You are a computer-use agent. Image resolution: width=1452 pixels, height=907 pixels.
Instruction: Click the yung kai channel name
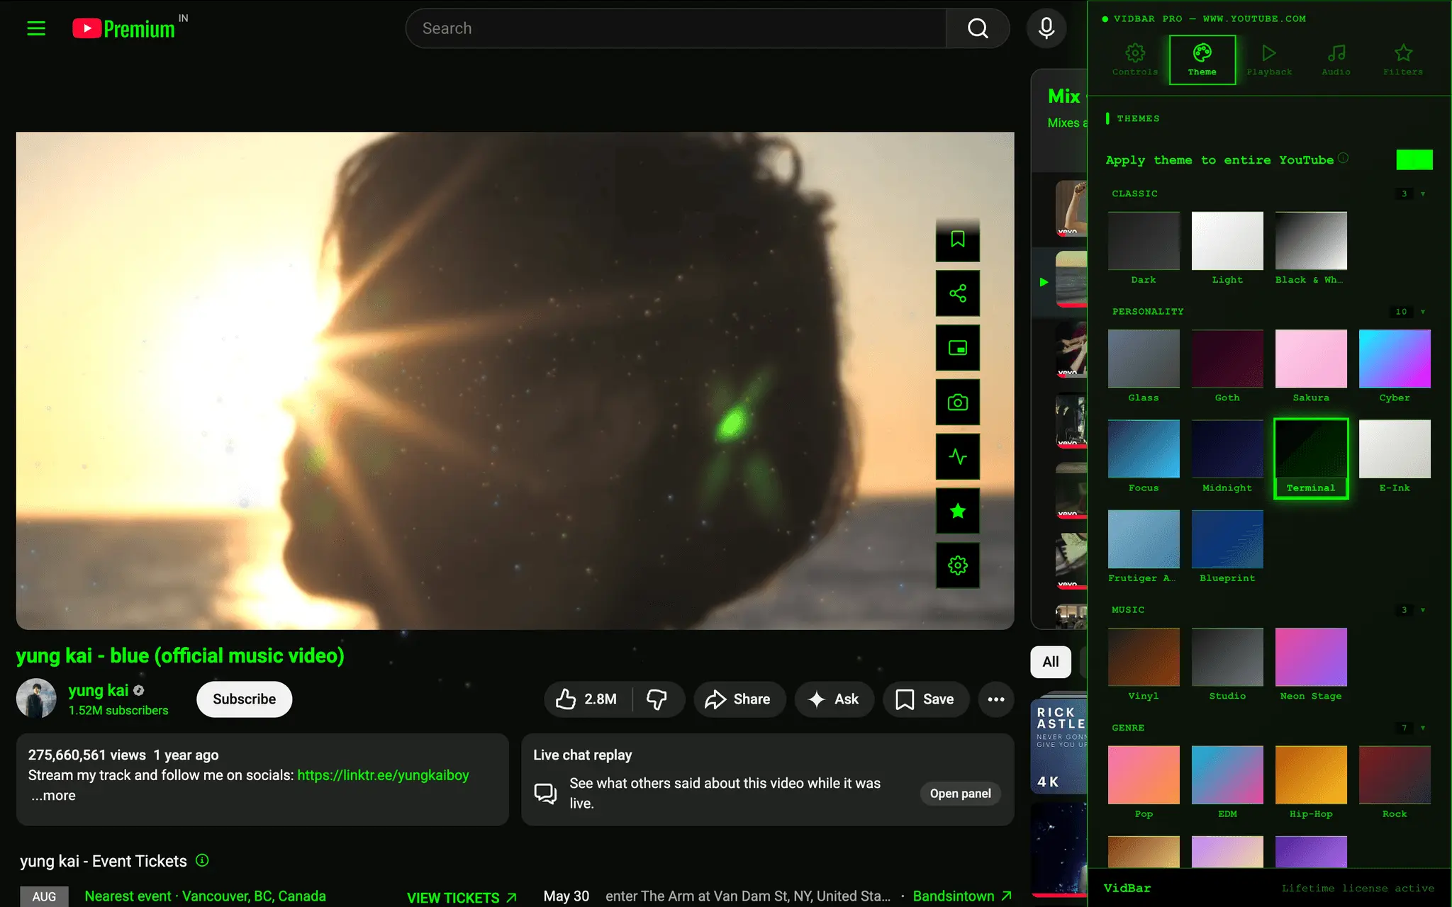[99, 690]
